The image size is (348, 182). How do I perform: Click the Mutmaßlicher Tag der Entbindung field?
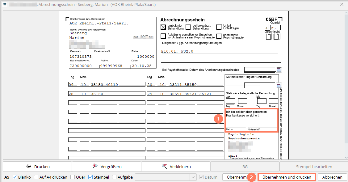(x=259, y=85)
